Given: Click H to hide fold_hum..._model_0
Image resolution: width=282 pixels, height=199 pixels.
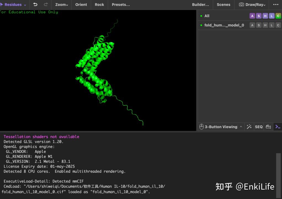Looking at the screenshot, I should [265, 25].
